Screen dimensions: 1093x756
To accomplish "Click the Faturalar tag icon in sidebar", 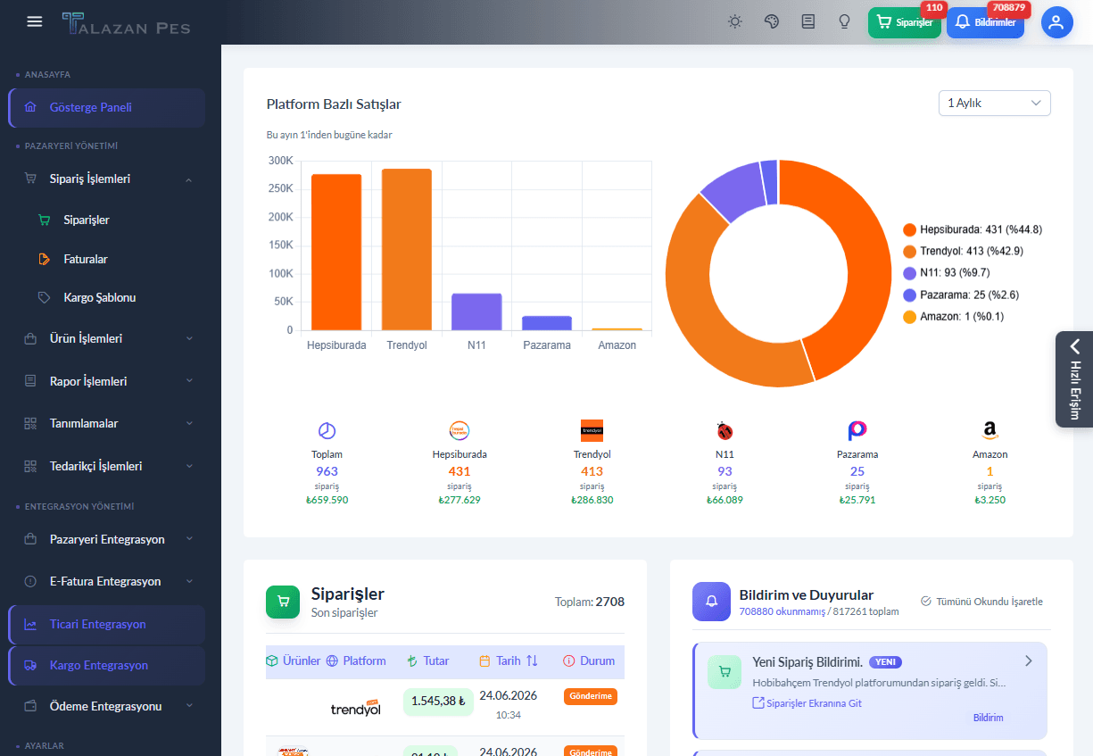I will tap(44, 259).
